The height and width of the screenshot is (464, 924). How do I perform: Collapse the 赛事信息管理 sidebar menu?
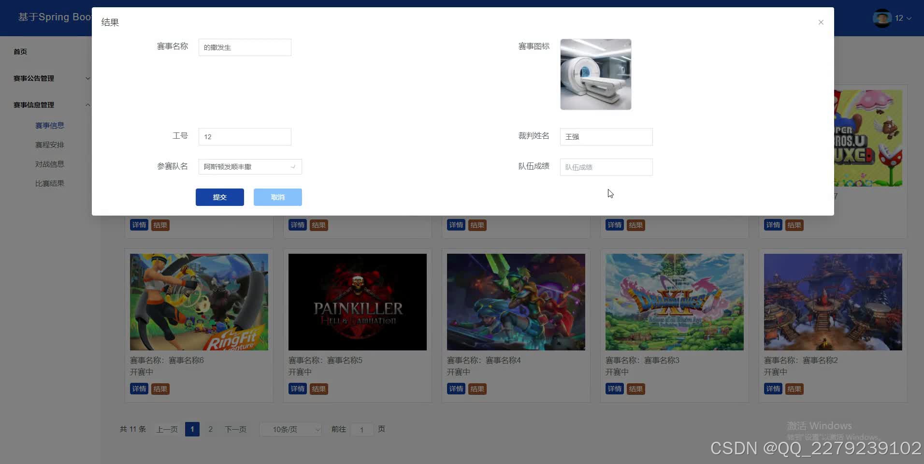click(x=51, y=105)
